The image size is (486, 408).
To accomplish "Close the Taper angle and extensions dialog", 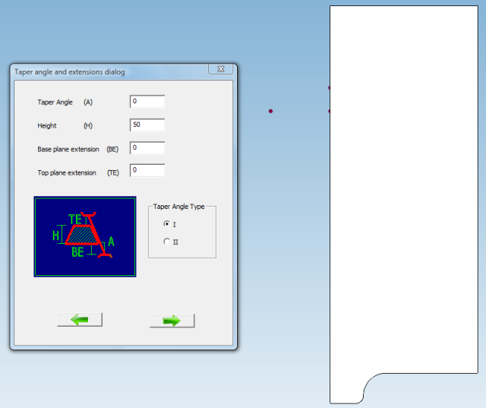I will [220, 70].
